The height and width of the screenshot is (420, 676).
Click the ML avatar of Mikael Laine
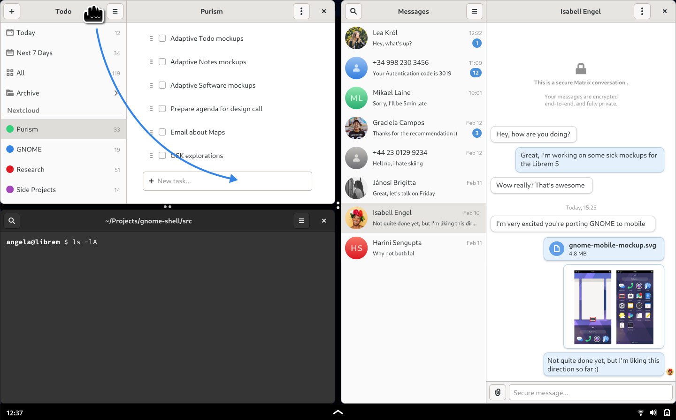coord(356,98)
